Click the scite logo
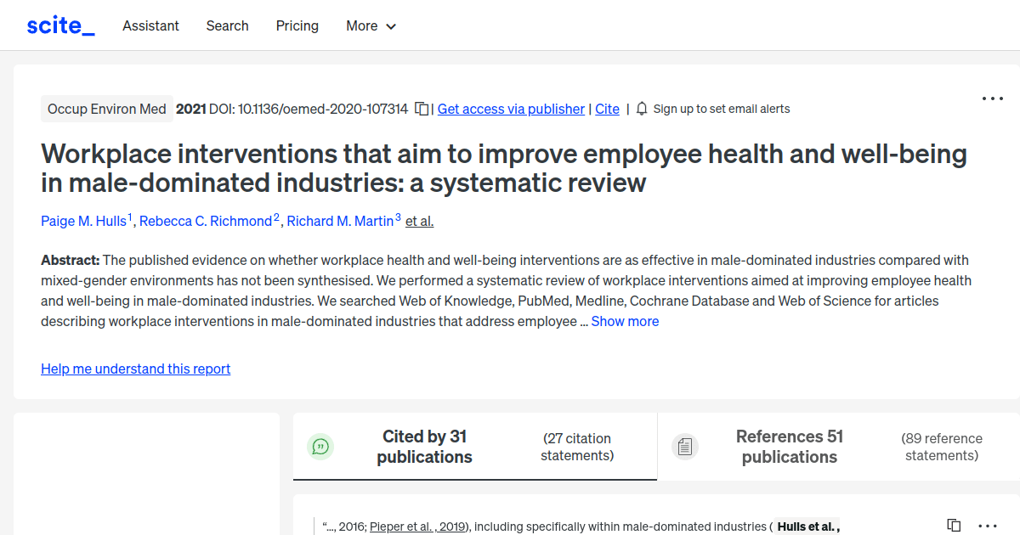The height and width of the screenshot is (535, 1020). [x=60, y=25]
